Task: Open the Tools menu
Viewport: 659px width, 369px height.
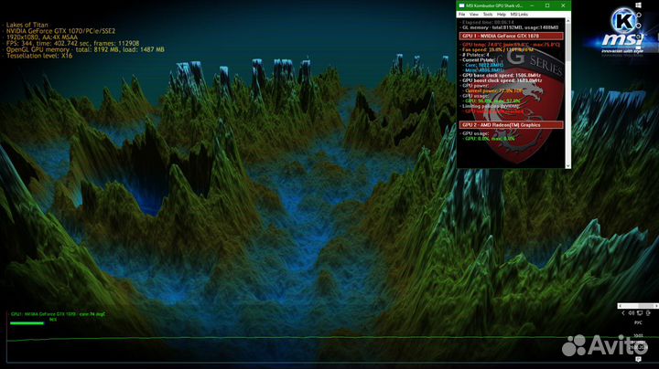Action: [x=489, y=15]
